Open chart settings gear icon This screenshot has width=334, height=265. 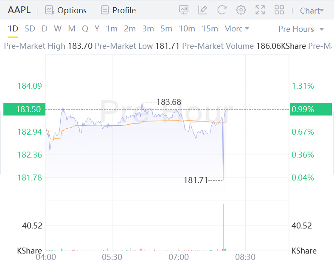click(x=241, y=10)
